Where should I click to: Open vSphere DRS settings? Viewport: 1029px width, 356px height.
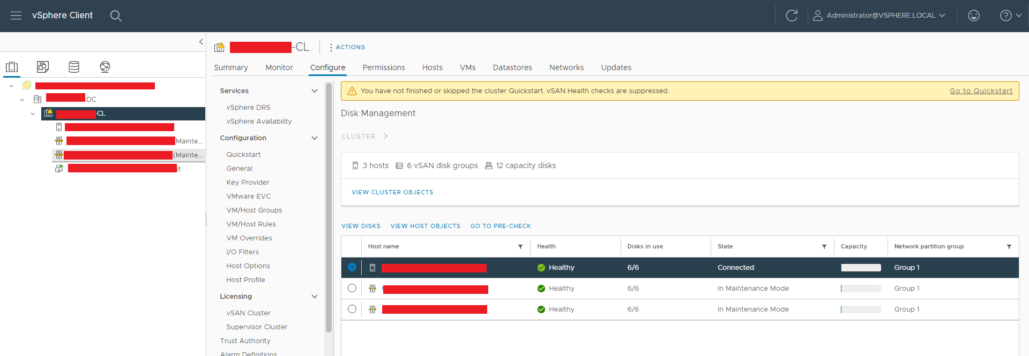pyautogui.click(x=248, y=108)
